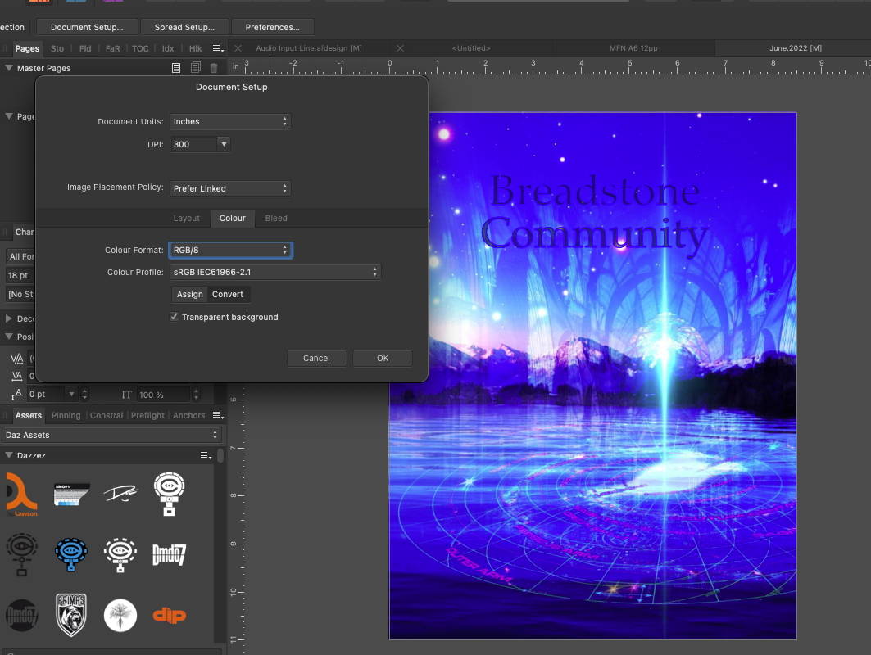Click the stepper next to the 100 % field
The width and height of the screenshot is (871, 655).
coord(196,395)
